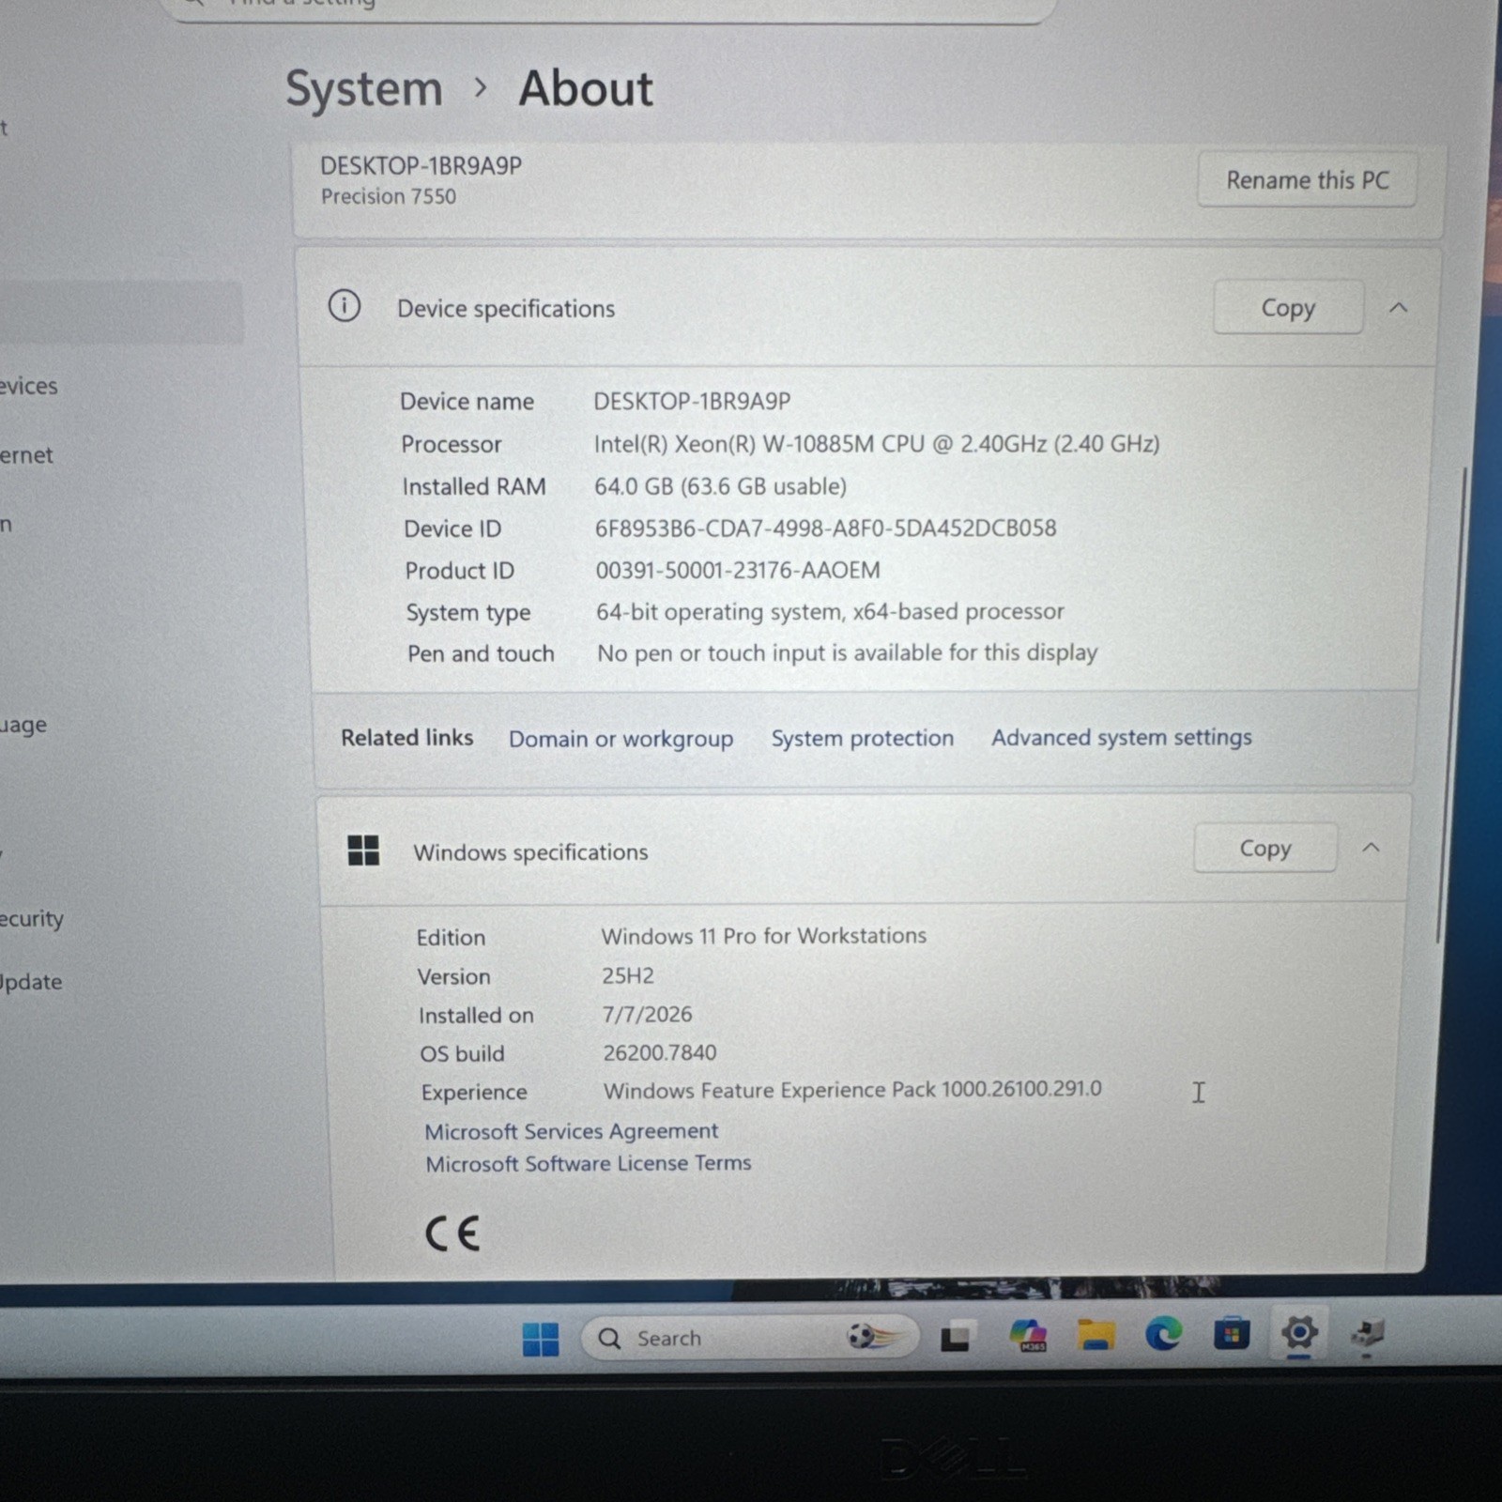Image resolution: width=1502 pixels, height=1502 pixels.
Task: Open Microsoft Store from taskbar
Action: [x=1231, y=1333]
